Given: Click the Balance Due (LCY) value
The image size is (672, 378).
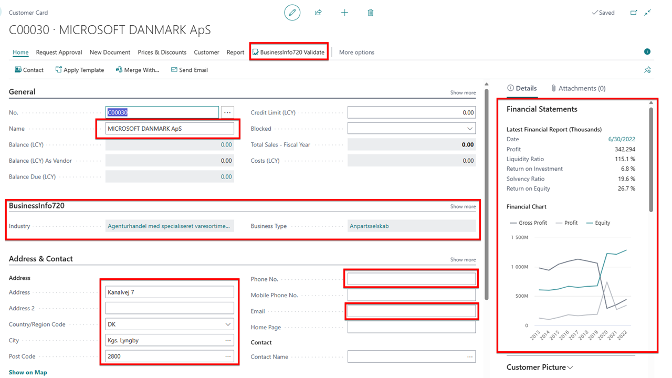Looking at the screenshot, I should tap(226, 176).
